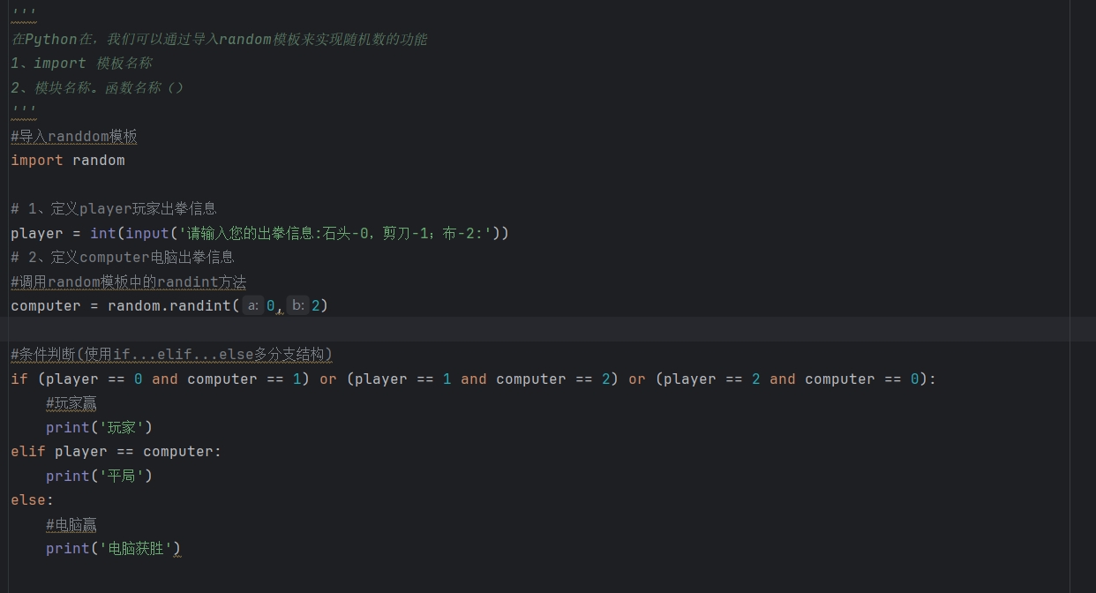Click the condition 'player == 0 and computer == 1'
Viewport: 1096px width, 593px height.
(173, 379)
